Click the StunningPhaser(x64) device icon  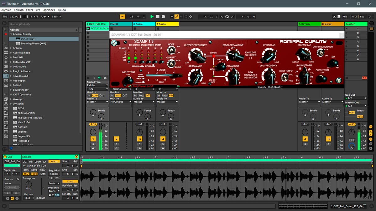click(x=18, y=43)
